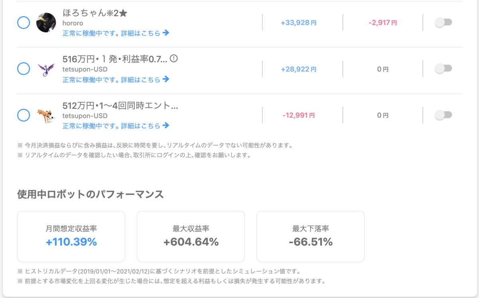The width and height of the screenshot is (479, 298).
Task: Click the orange dog robot avatar
Action: point(46,116)
